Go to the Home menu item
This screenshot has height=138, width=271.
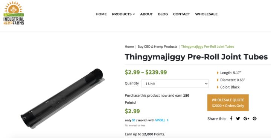[101, 14]
